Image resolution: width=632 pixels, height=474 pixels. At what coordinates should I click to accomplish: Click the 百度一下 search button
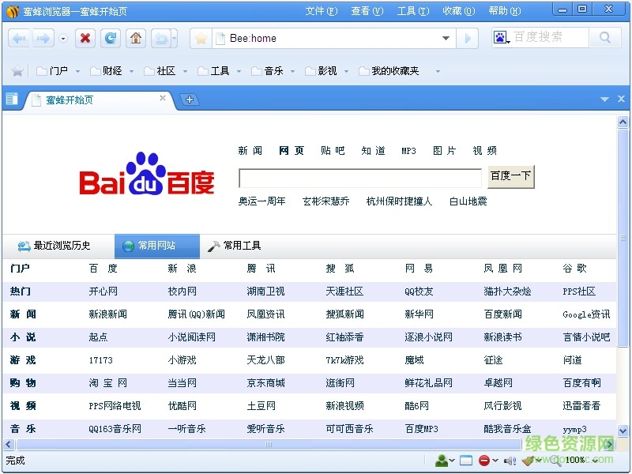pos(510,177)
